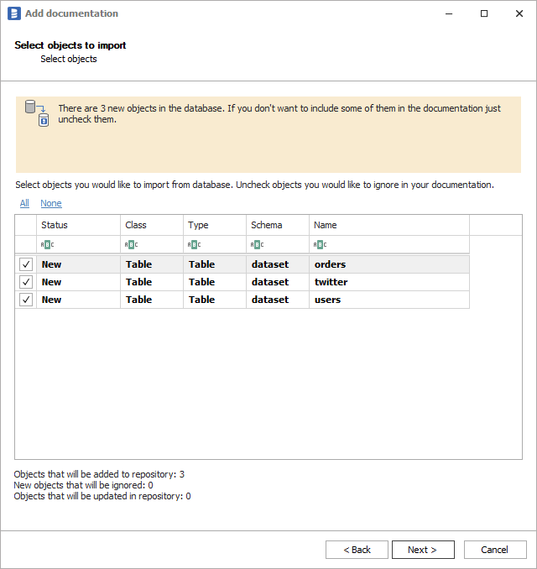
Task: Click the filter icon under Schema column
Action: point(257,244)
